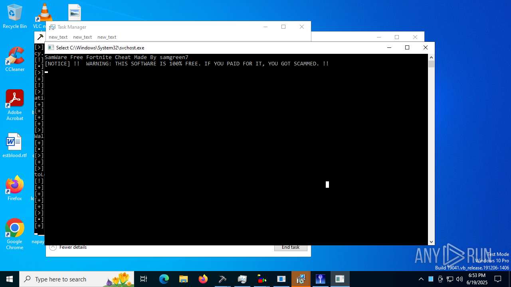511x287 pixels.
Task: Open the middle new_text menu in Task Manager
Action: point(83,37)
